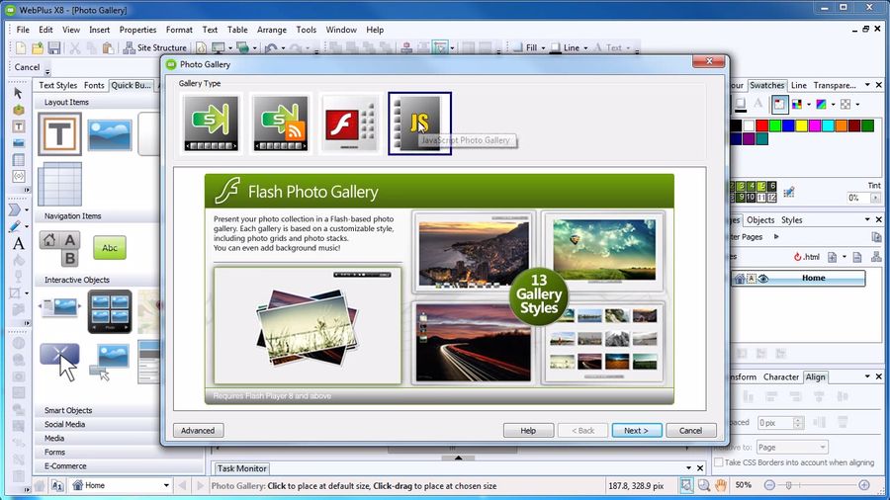Open the Line dropdown in toolbar
This screenshot has height=500, width=890.
[585, 48]
